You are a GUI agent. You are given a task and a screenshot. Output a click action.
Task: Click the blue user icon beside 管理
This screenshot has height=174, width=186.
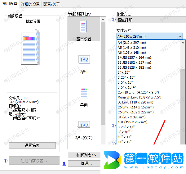click(x=64, y=164)
